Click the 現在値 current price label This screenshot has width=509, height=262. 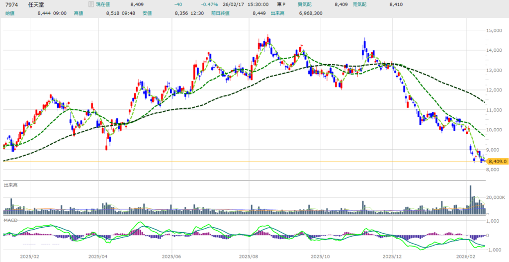coord(104,4)
